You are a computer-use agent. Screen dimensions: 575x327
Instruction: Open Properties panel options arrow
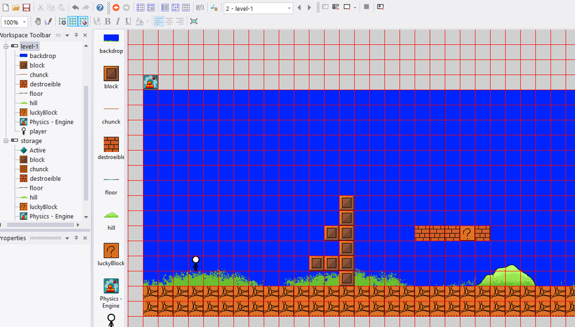pyautogui.click(x=67, y=238)
